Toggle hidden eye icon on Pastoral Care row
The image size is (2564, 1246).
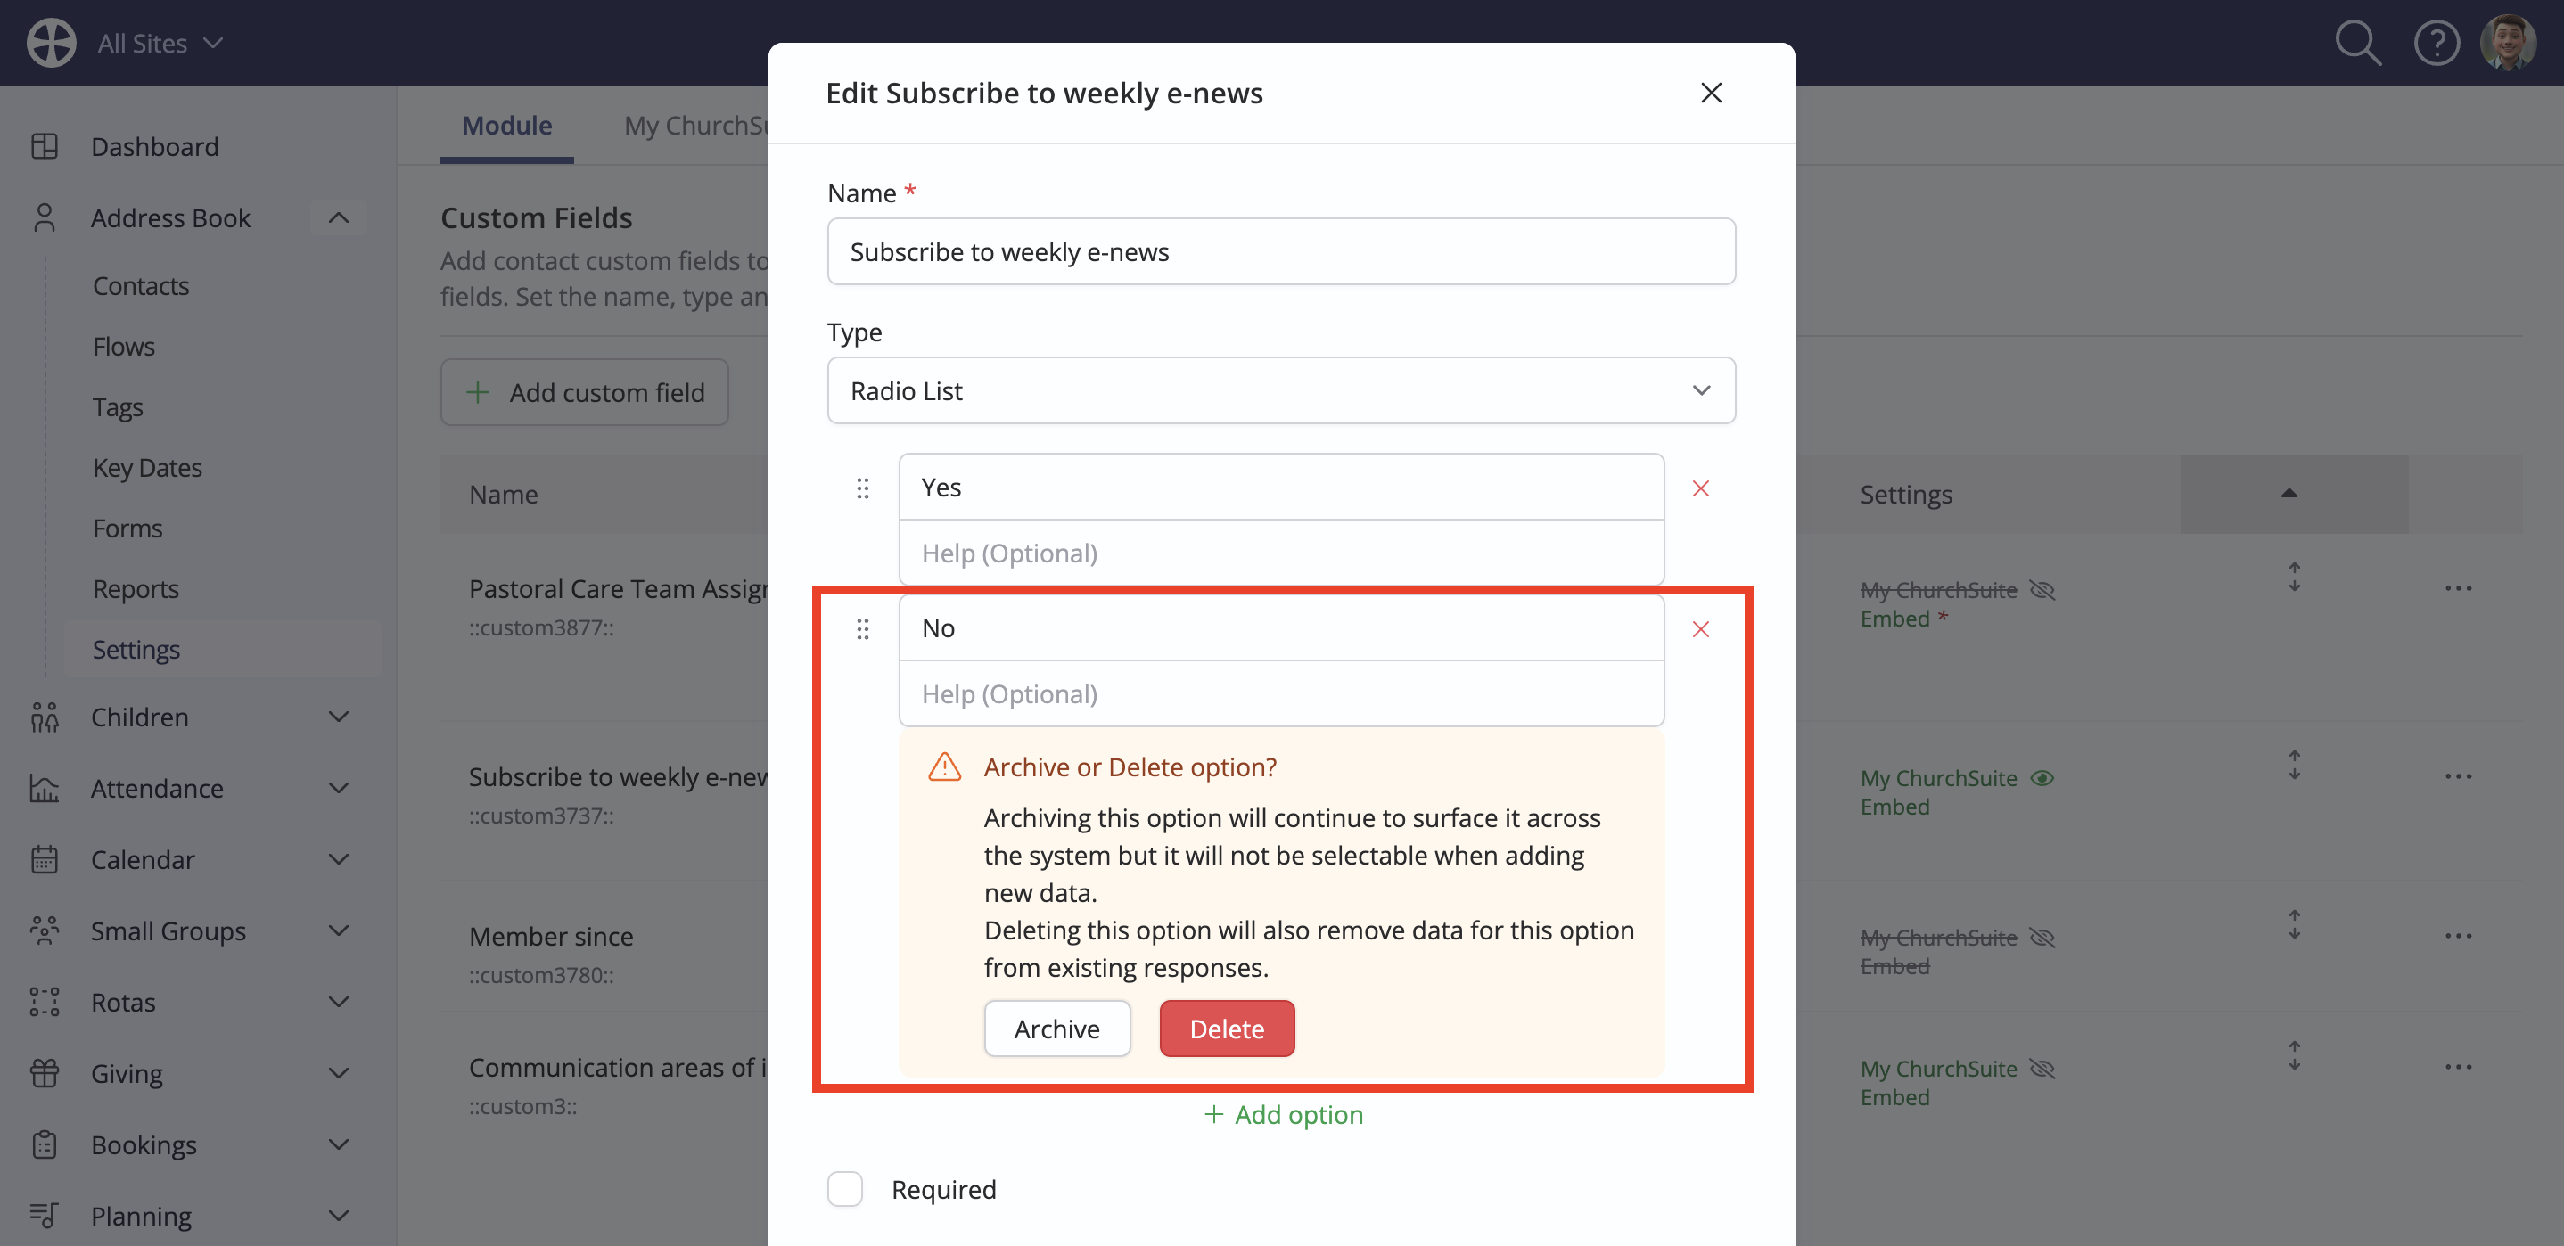2042,590
